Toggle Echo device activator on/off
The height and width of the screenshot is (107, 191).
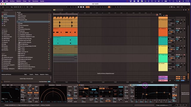pos(28,85)
